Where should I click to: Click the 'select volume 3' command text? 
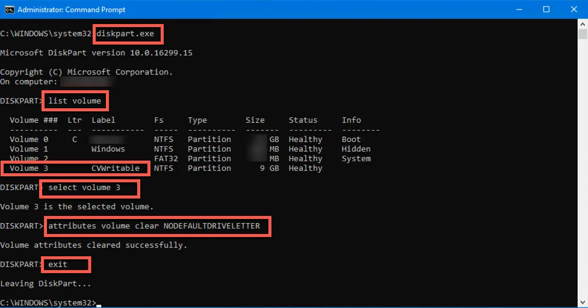tap(89, 188)
